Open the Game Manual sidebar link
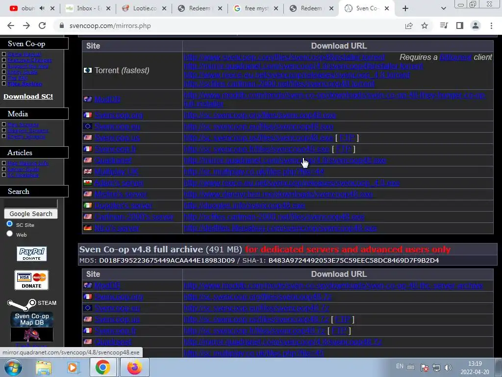 (25, 54)
